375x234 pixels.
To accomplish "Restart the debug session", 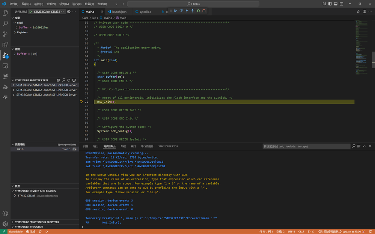I will coord(198,11).
